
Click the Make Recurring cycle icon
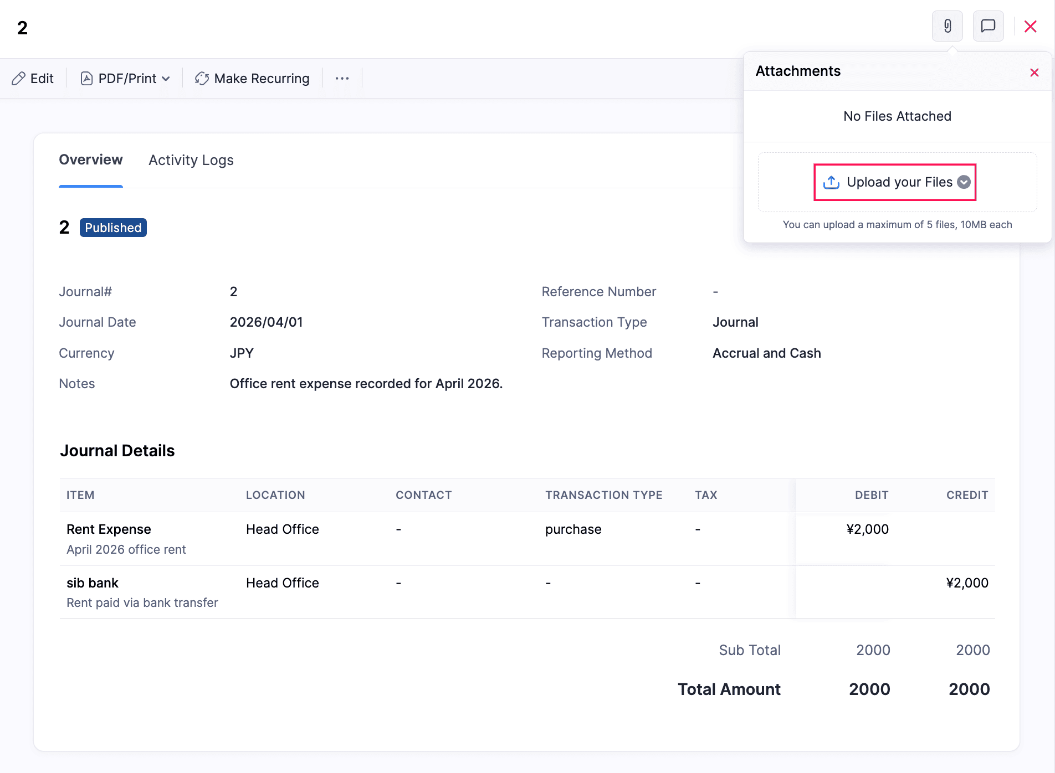[x=202, y=79]
